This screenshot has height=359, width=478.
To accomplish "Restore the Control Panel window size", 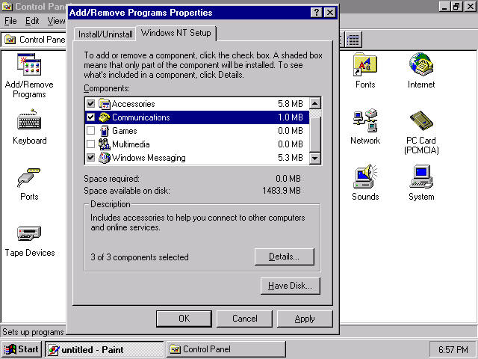I will tap(456, 7).
